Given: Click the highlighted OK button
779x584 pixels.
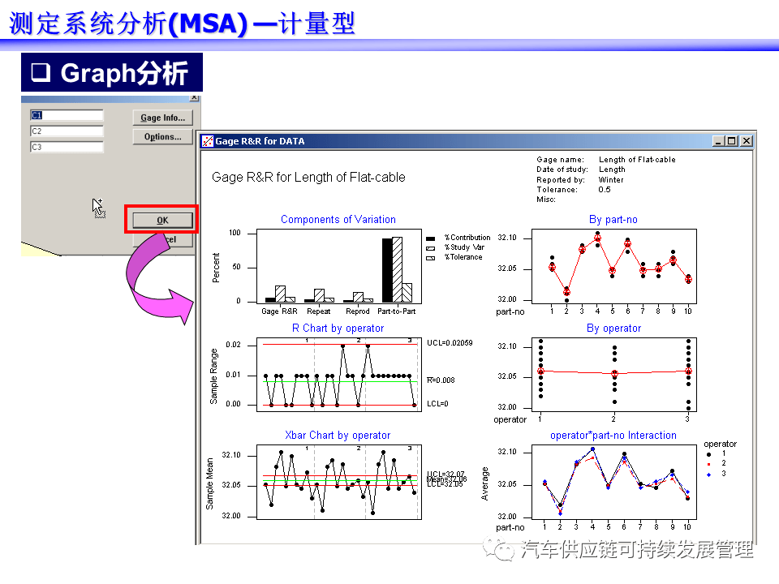Looking at the screenshot, I should [161, 220].
